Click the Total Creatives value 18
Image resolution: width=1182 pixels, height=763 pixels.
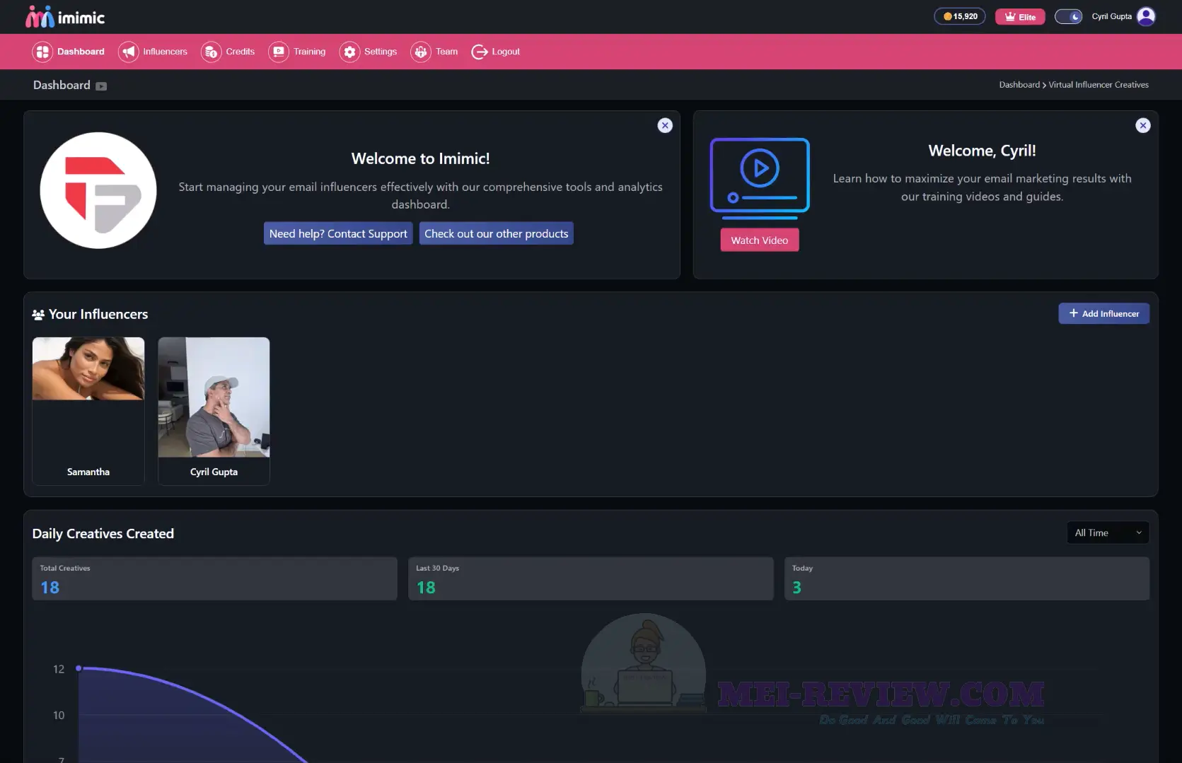(x=50, y=588)
